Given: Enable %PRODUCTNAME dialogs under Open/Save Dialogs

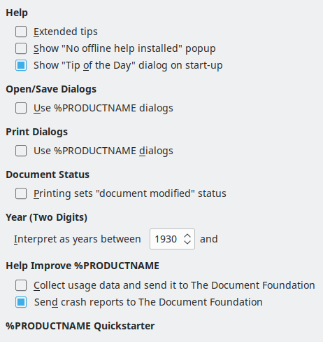Looking at the screenshot, I should [x=21, y=108].
